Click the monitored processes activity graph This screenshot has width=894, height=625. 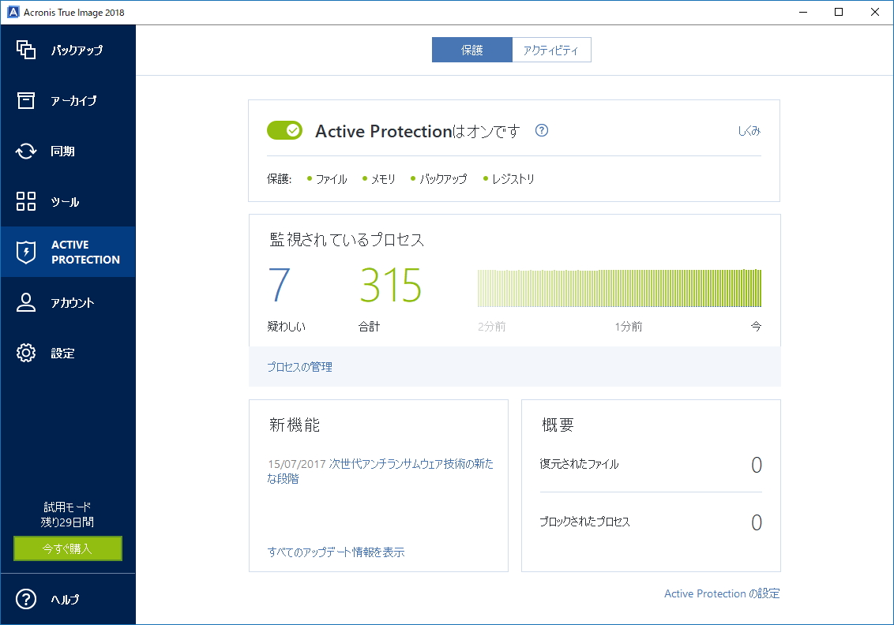(619, 287)
